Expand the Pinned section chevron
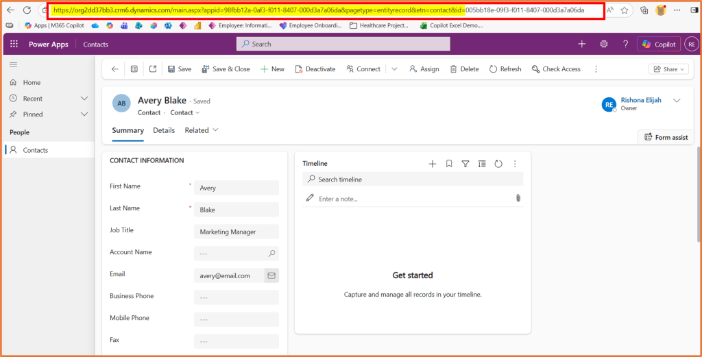Image resolution: width=702 pixels, height=357 pixels. (x=84, y=114)
